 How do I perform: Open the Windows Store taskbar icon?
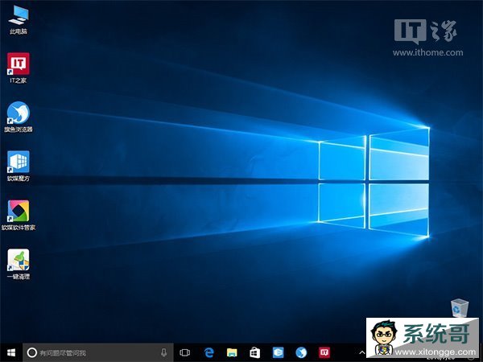pyautogui.click(x=254, y=352)
